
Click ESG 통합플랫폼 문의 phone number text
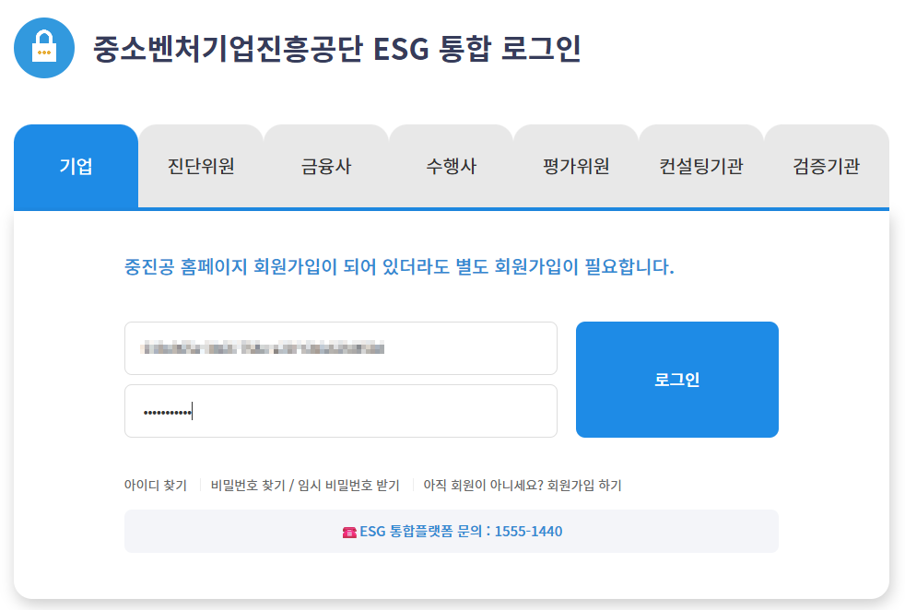[461, 532]
